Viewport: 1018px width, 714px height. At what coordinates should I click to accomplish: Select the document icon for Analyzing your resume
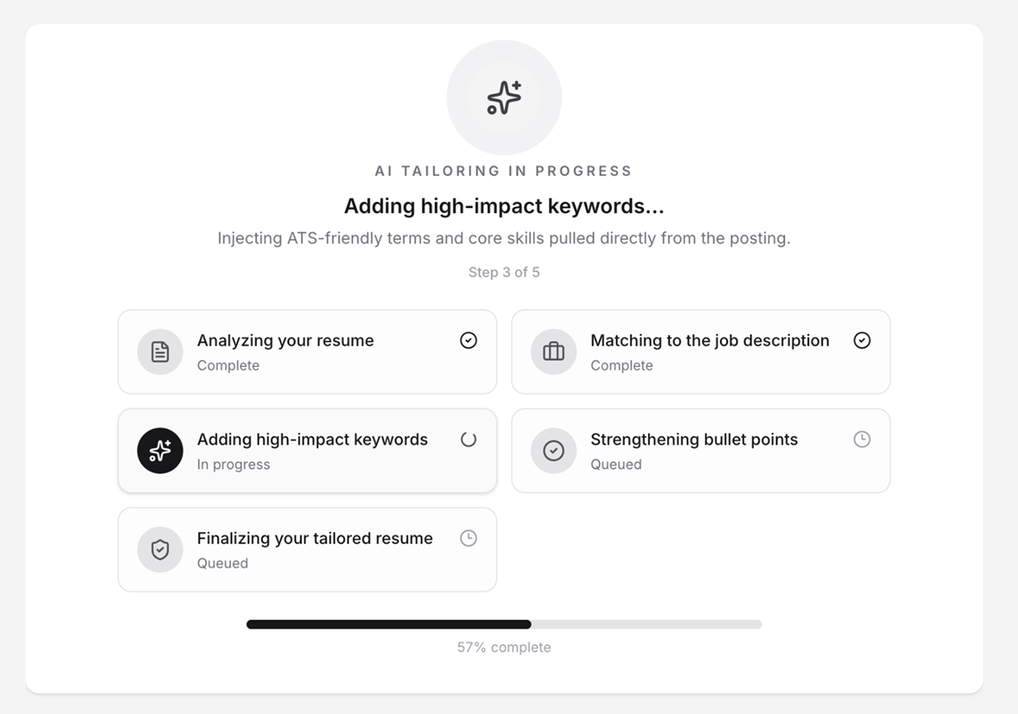pyautogui.click(x=159, y=352)
